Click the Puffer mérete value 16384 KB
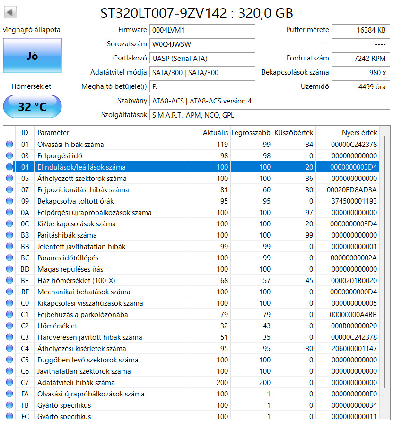Viewport: 393px width, 421px height. point(361,30)
